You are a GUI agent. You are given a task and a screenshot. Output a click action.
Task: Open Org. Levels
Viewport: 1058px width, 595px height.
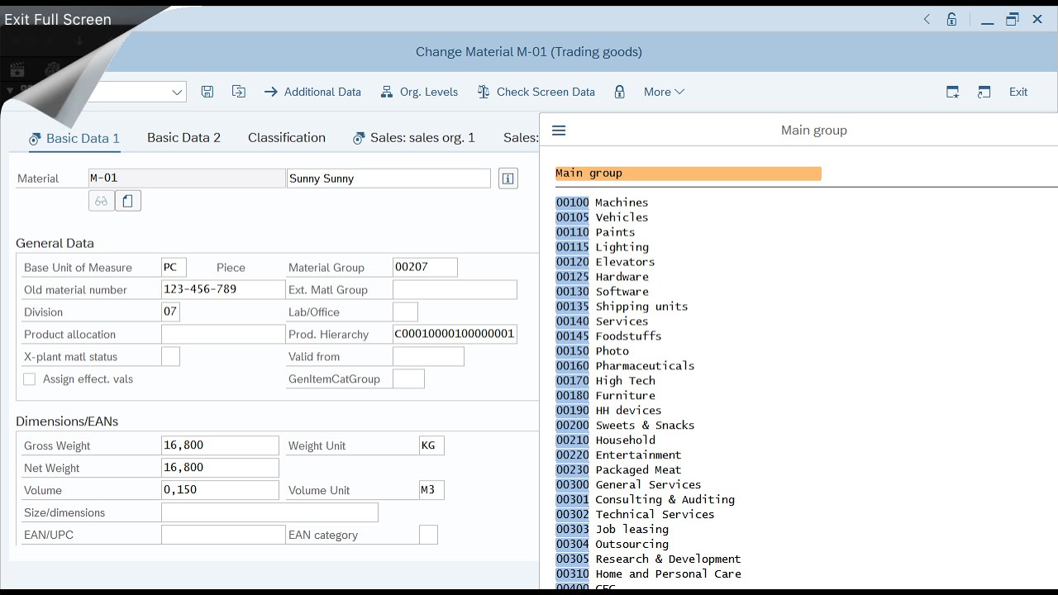tap(419, 92)
